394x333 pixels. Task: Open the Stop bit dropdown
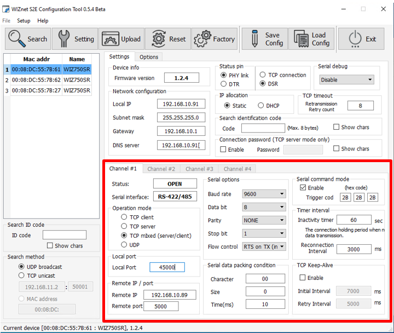(x=264, y=233)
